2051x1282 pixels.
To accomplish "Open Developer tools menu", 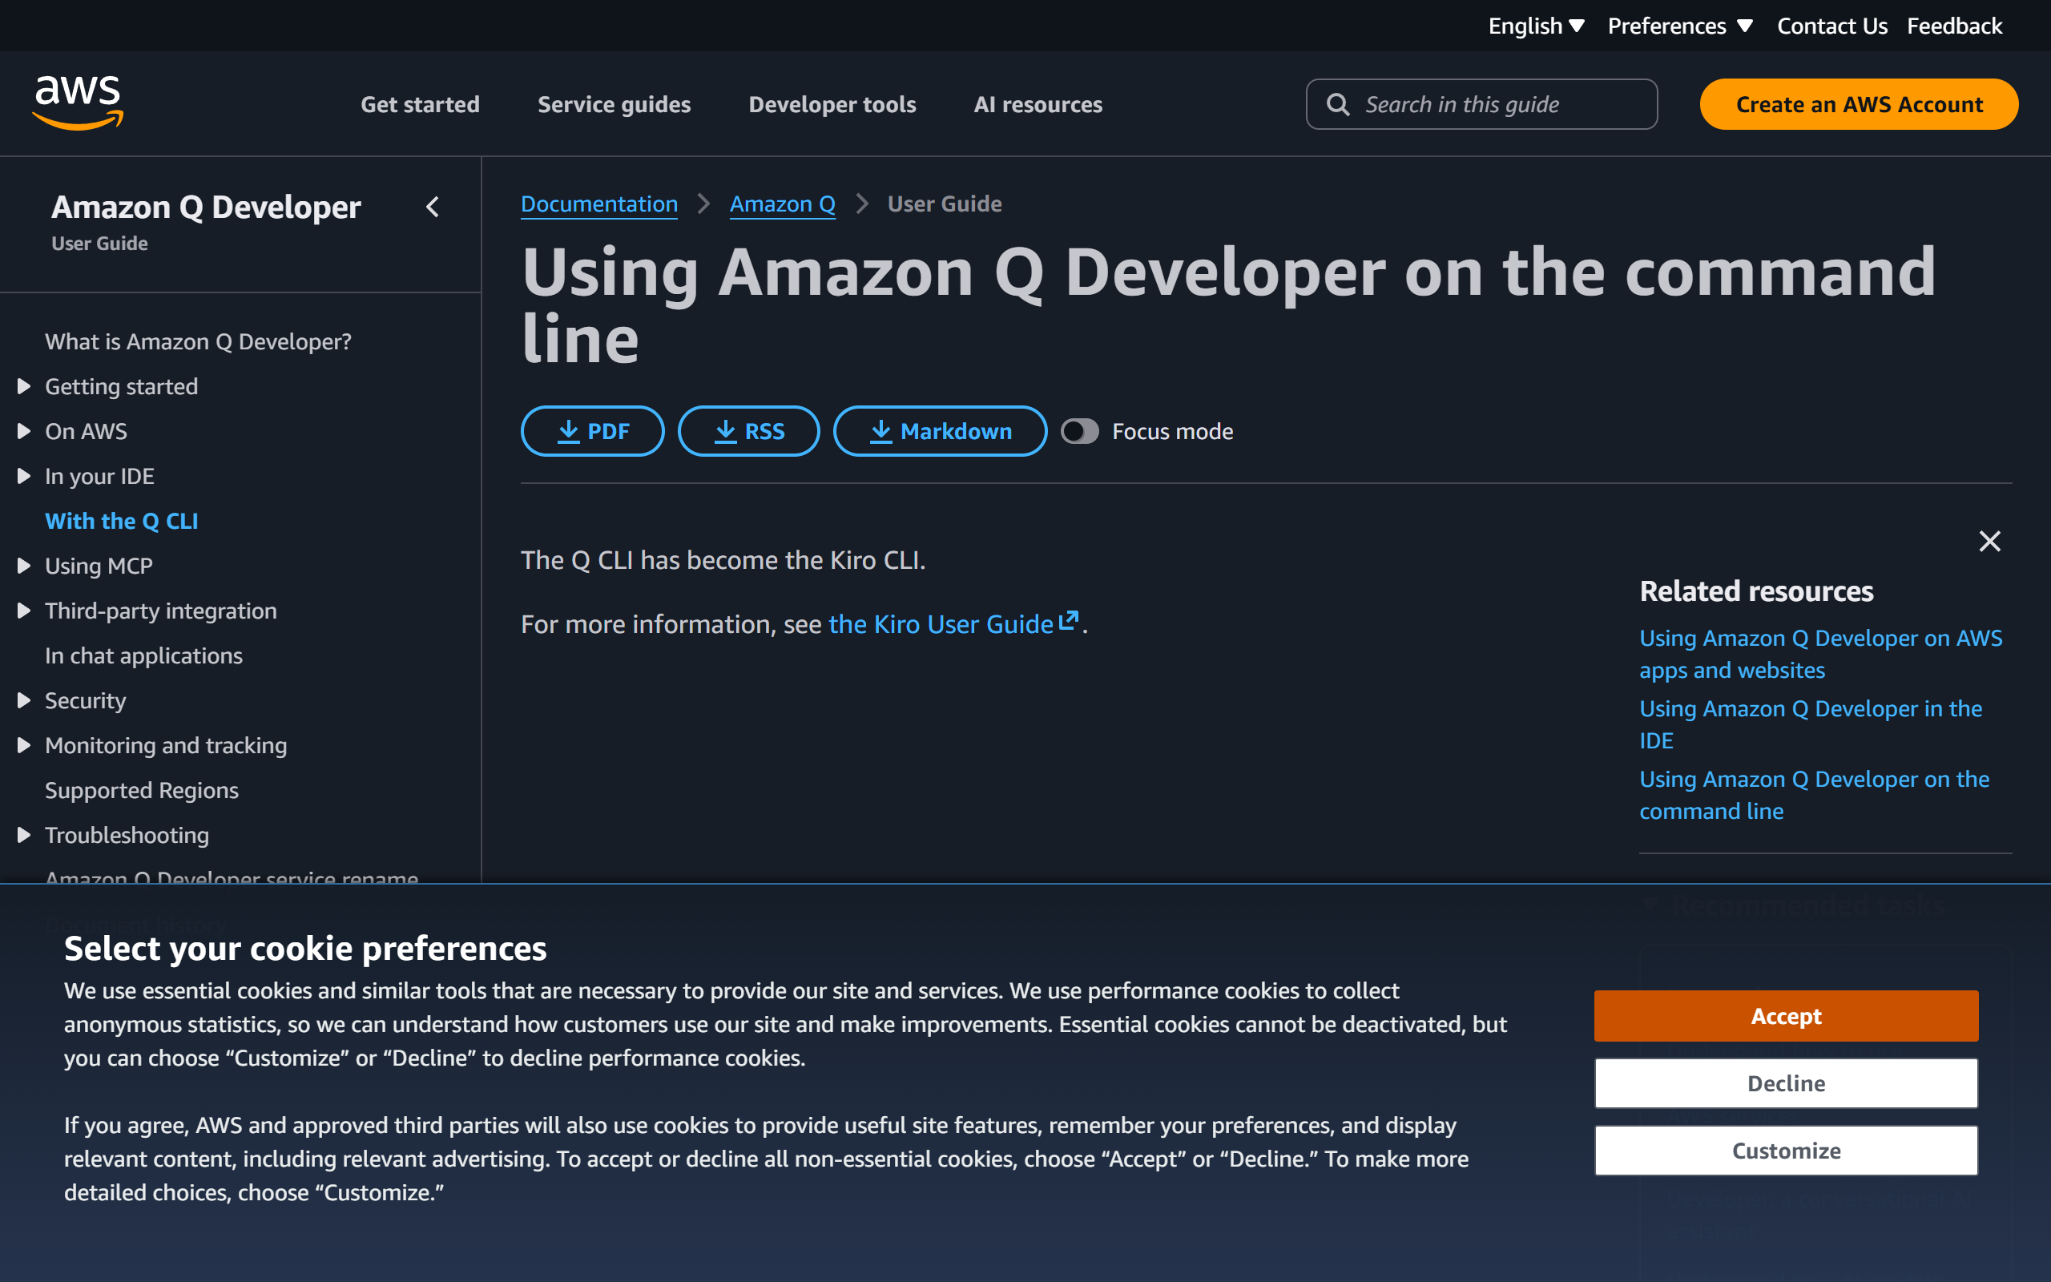I will click(832, 104).
